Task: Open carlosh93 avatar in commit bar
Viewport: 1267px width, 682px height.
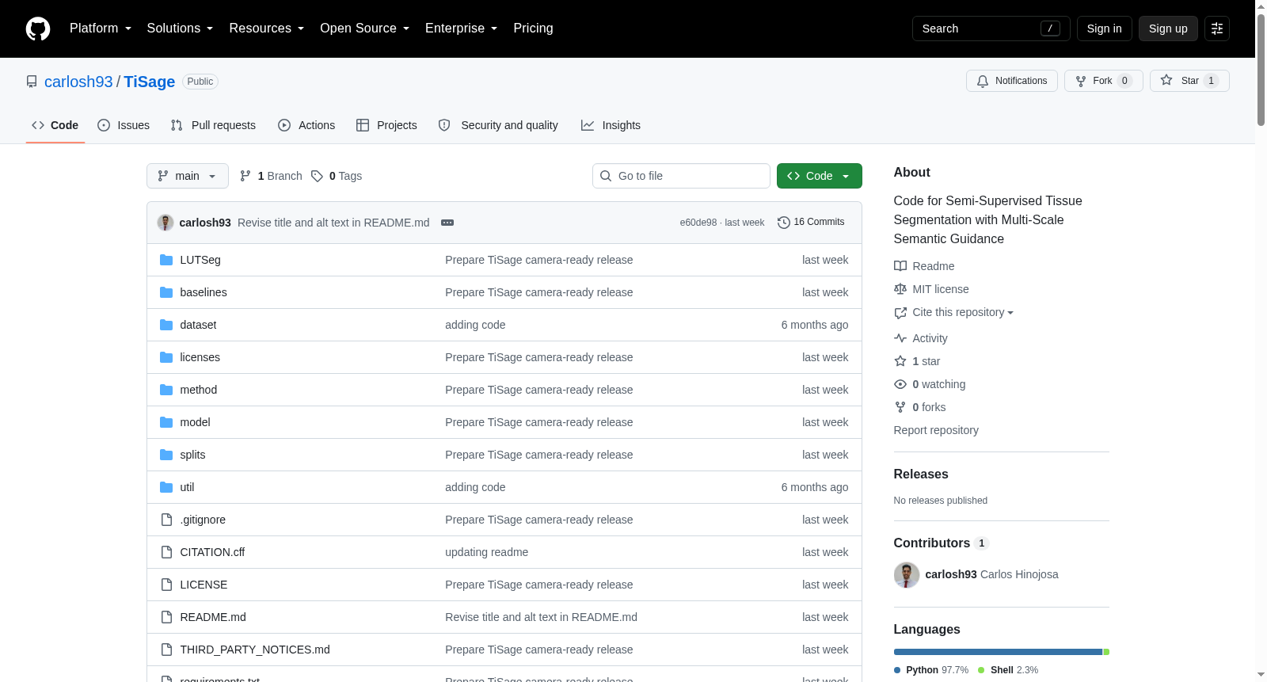Action: (166, 223)
